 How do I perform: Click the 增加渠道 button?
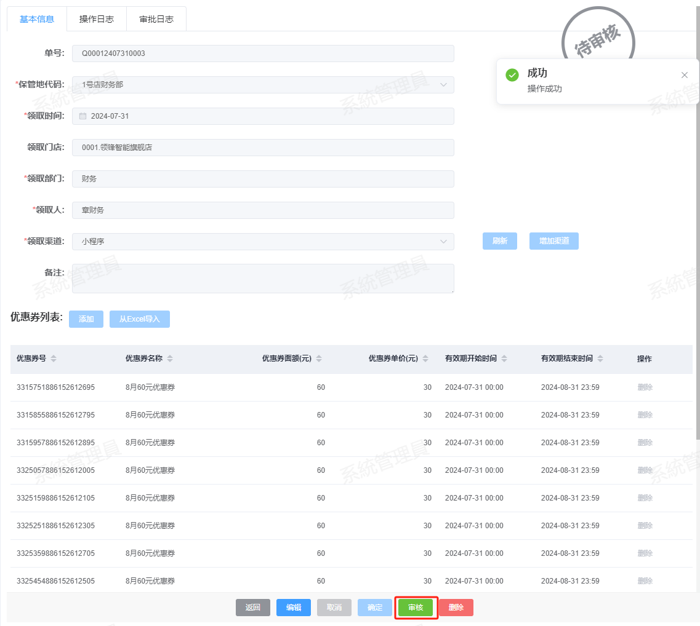(x=554, y=241)
